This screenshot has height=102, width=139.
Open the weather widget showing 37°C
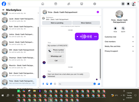pyautogui.click(x=115, y=95)
